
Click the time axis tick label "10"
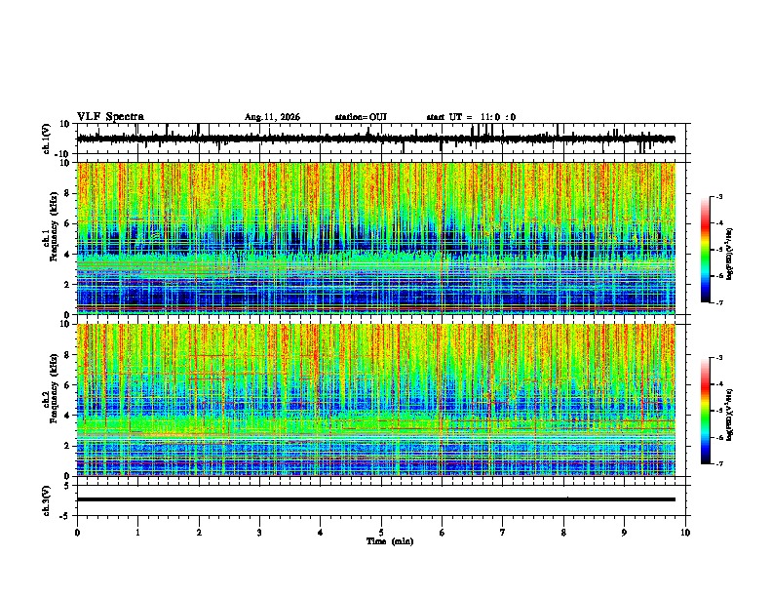click(x=685, y=533)
